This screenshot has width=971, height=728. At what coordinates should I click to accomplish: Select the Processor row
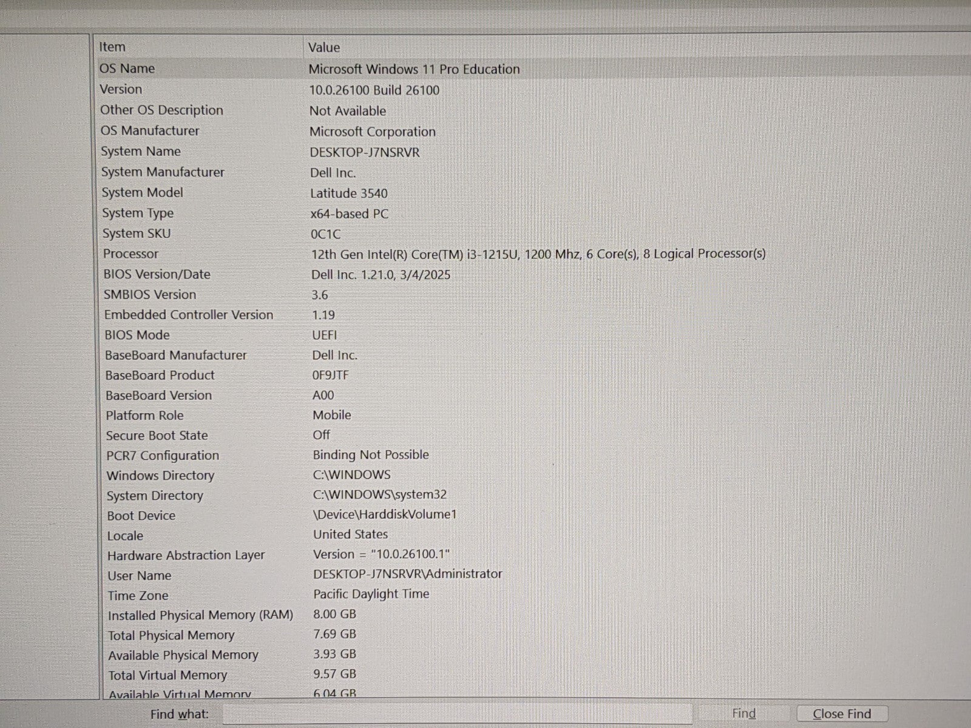click(x=130, y=254)
